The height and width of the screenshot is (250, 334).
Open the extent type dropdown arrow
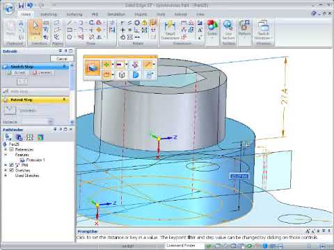tap(113, 74)
